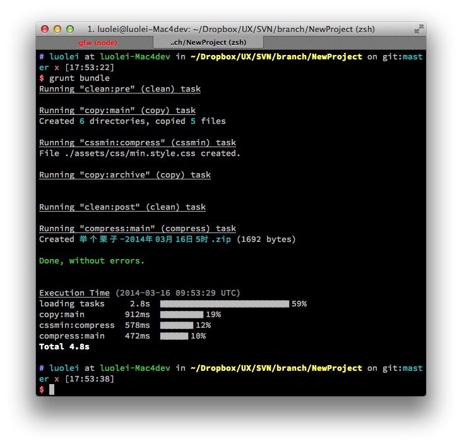The width and height of the screenshot is (462, 446).
Task: Click the underlined Execution Time heading
Action: pos(74,293)
